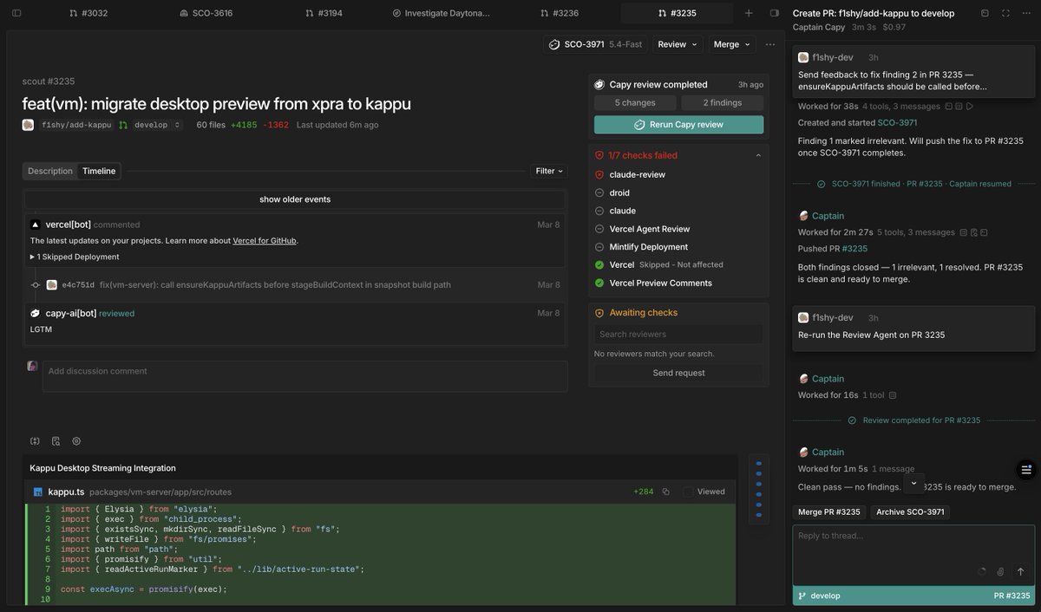
Task: Click the droid skipped check icon
Action: pos(599,192)
